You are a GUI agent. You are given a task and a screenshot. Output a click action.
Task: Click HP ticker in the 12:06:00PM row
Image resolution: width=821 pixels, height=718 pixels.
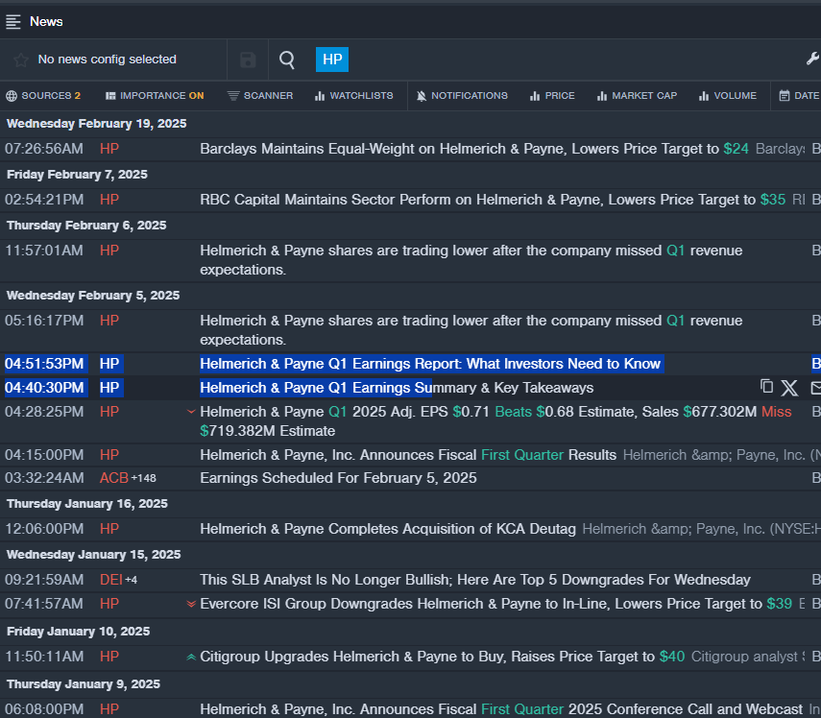109,529
